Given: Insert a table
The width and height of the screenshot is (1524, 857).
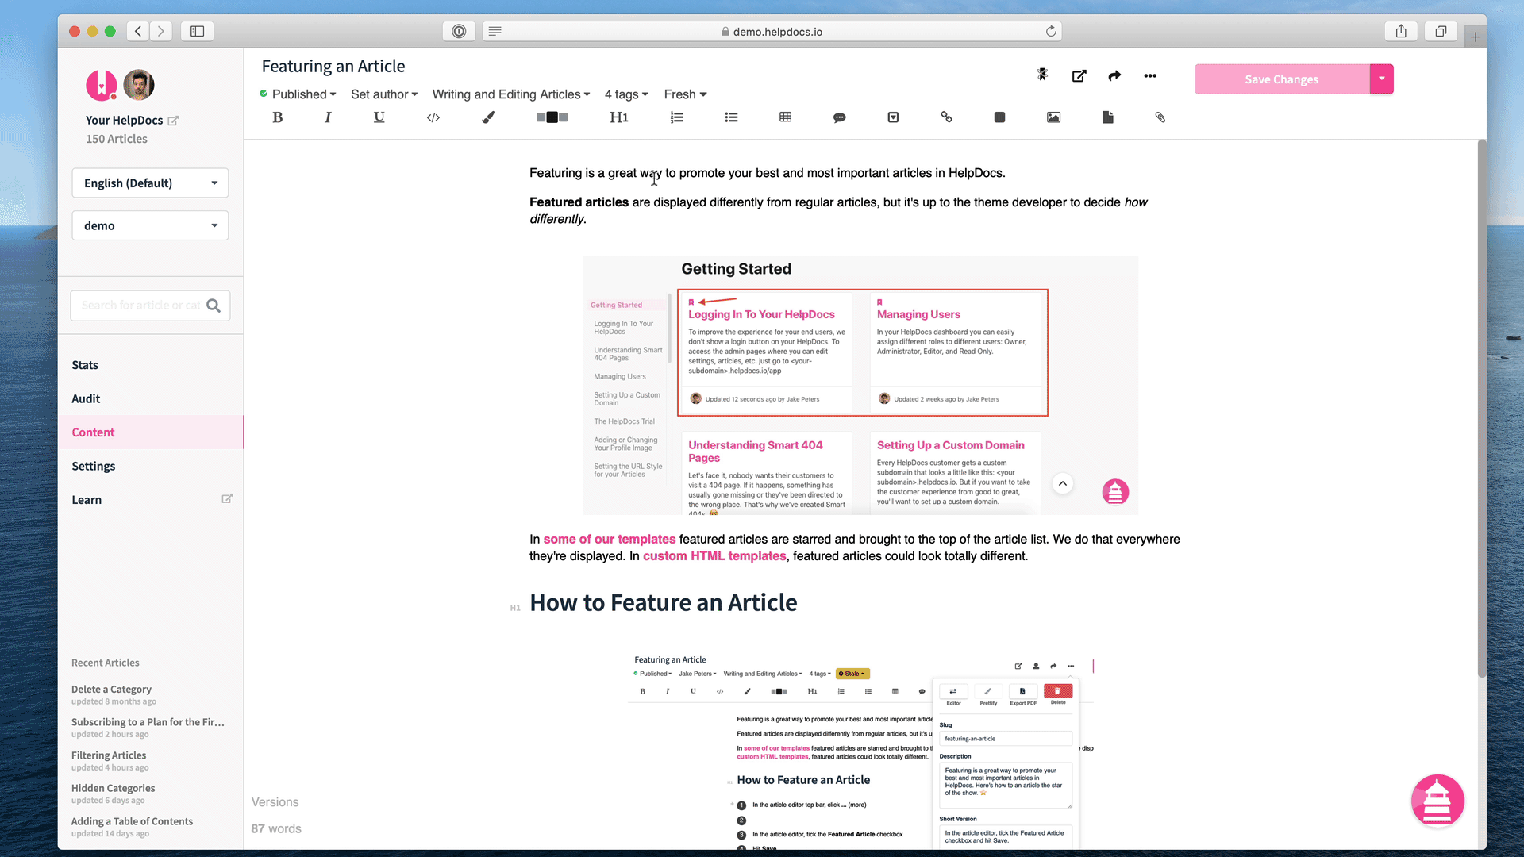Looking at the screenshot, I should tap(785, 117).
